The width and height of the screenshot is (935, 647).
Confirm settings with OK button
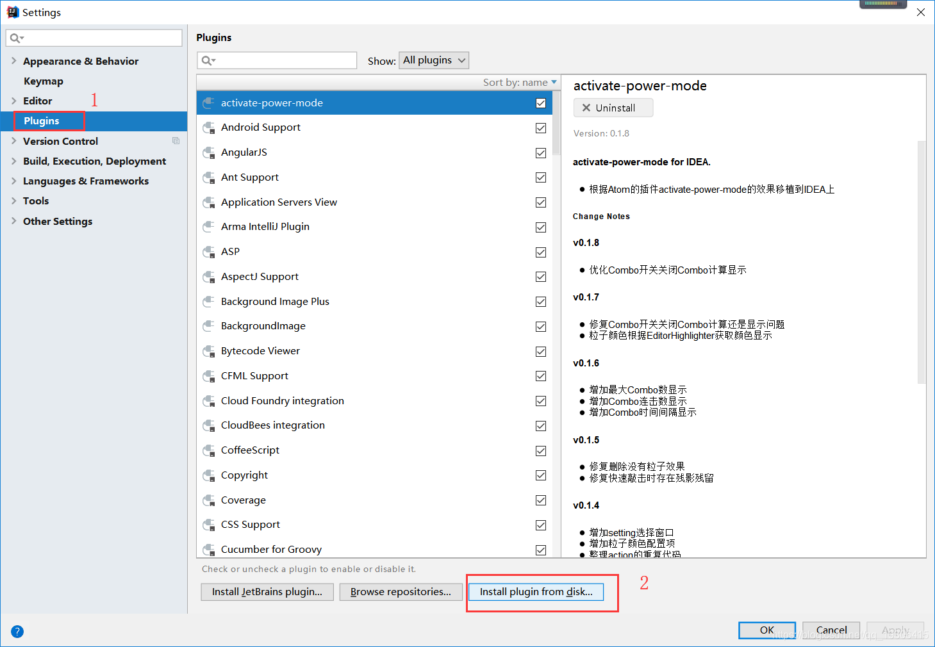[x=767, y=630]
